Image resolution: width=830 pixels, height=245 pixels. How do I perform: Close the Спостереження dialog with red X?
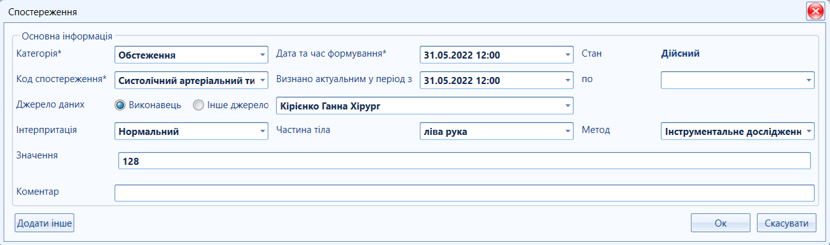point(815,11)
